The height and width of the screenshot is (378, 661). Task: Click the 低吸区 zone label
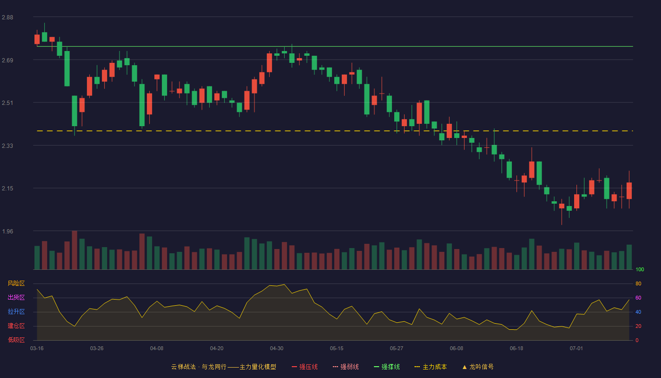point(16,340)
